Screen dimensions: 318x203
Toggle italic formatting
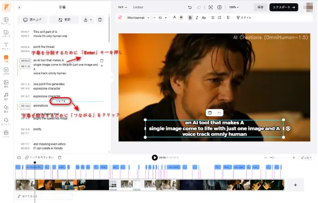pyautogui.click(x=197, y=18)
